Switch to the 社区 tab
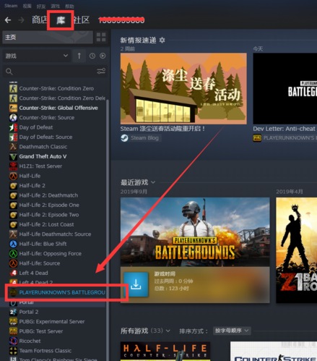 (82, 20)
